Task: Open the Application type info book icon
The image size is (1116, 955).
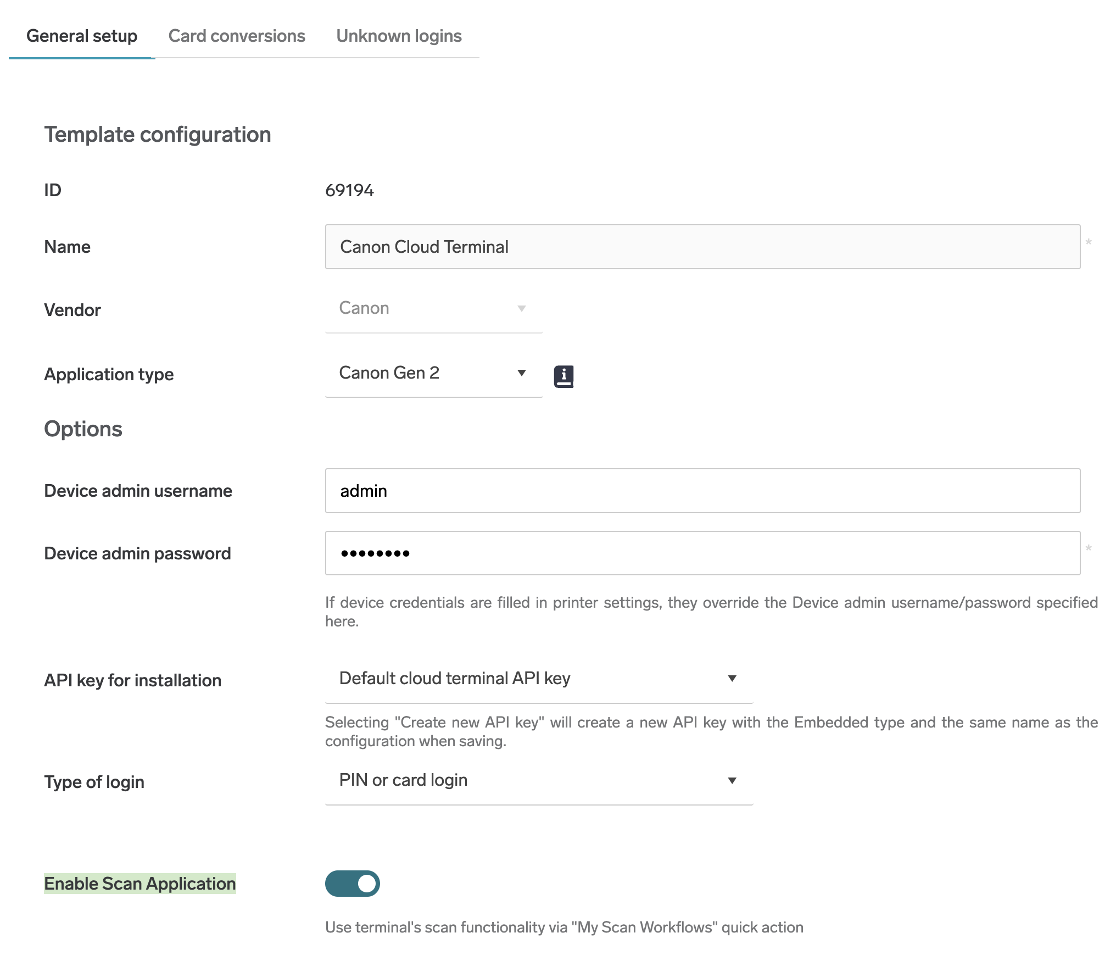Action: point(563,376)
